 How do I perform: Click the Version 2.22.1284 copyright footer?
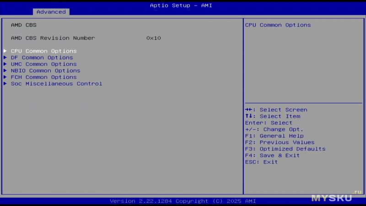point(183,201)
